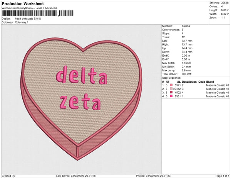This screenshot has height=179, width=231.
Task: Click the Width value '5.80 in'
Action: tap(225, 14)
